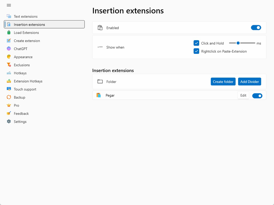Click the Add Divider button
This screenshot has width=274, height=205.
click(x=249, y=81)
